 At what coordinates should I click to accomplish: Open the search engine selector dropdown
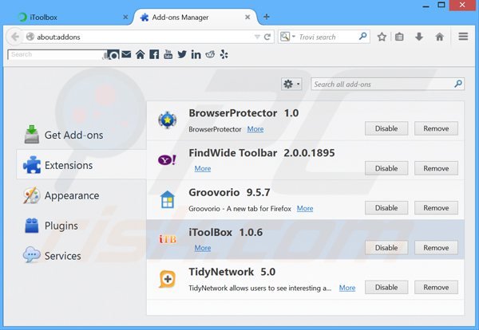(x=287, y=37)
